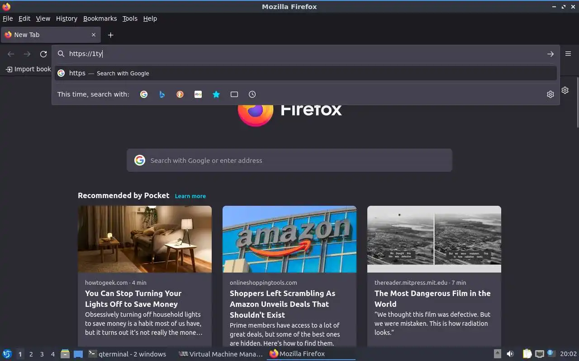Switch to qterminal taskbar entry
579x361 pixels.
click(128, 354)
